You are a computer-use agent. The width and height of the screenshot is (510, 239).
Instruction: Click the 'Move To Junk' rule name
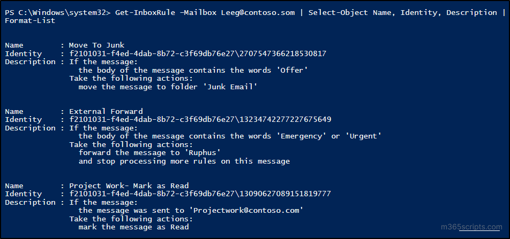click(97, 45)
